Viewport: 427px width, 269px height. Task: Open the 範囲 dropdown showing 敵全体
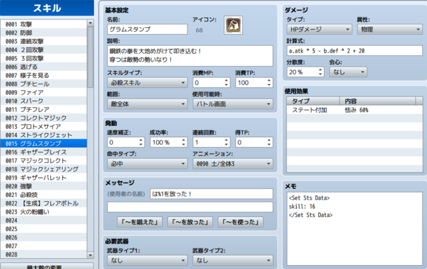(147, 104)
